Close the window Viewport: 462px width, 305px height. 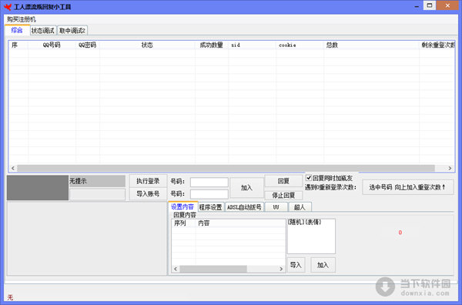(447, 5)
